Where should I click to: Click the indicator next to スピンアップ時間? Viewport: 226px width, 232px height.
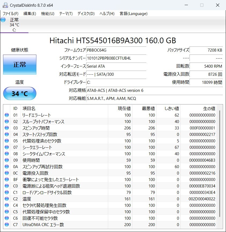[7, 128]
